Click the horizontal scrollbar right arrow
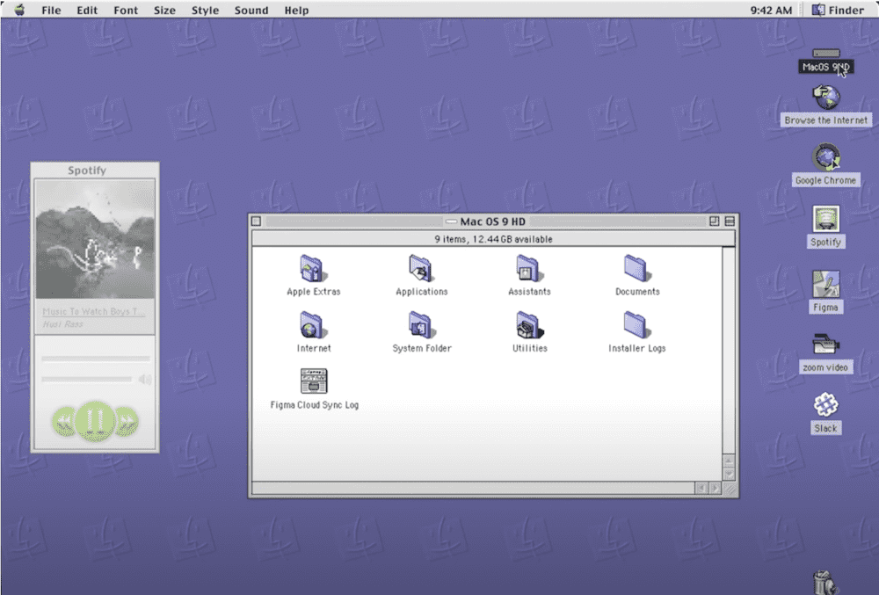 (715, 489)
